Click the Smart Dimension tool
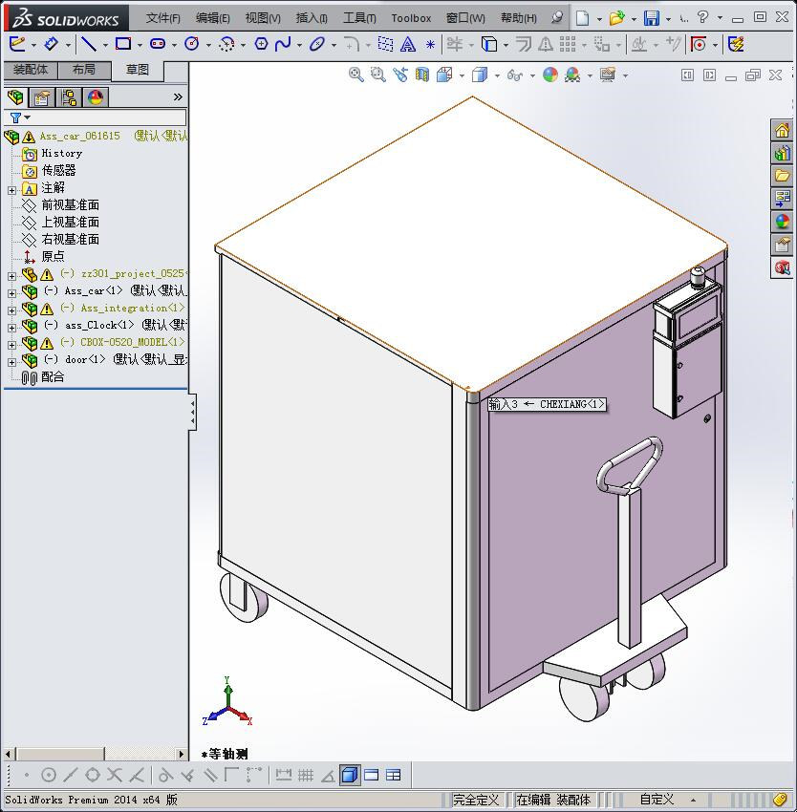The image size is (797, 812). [51, 44]
